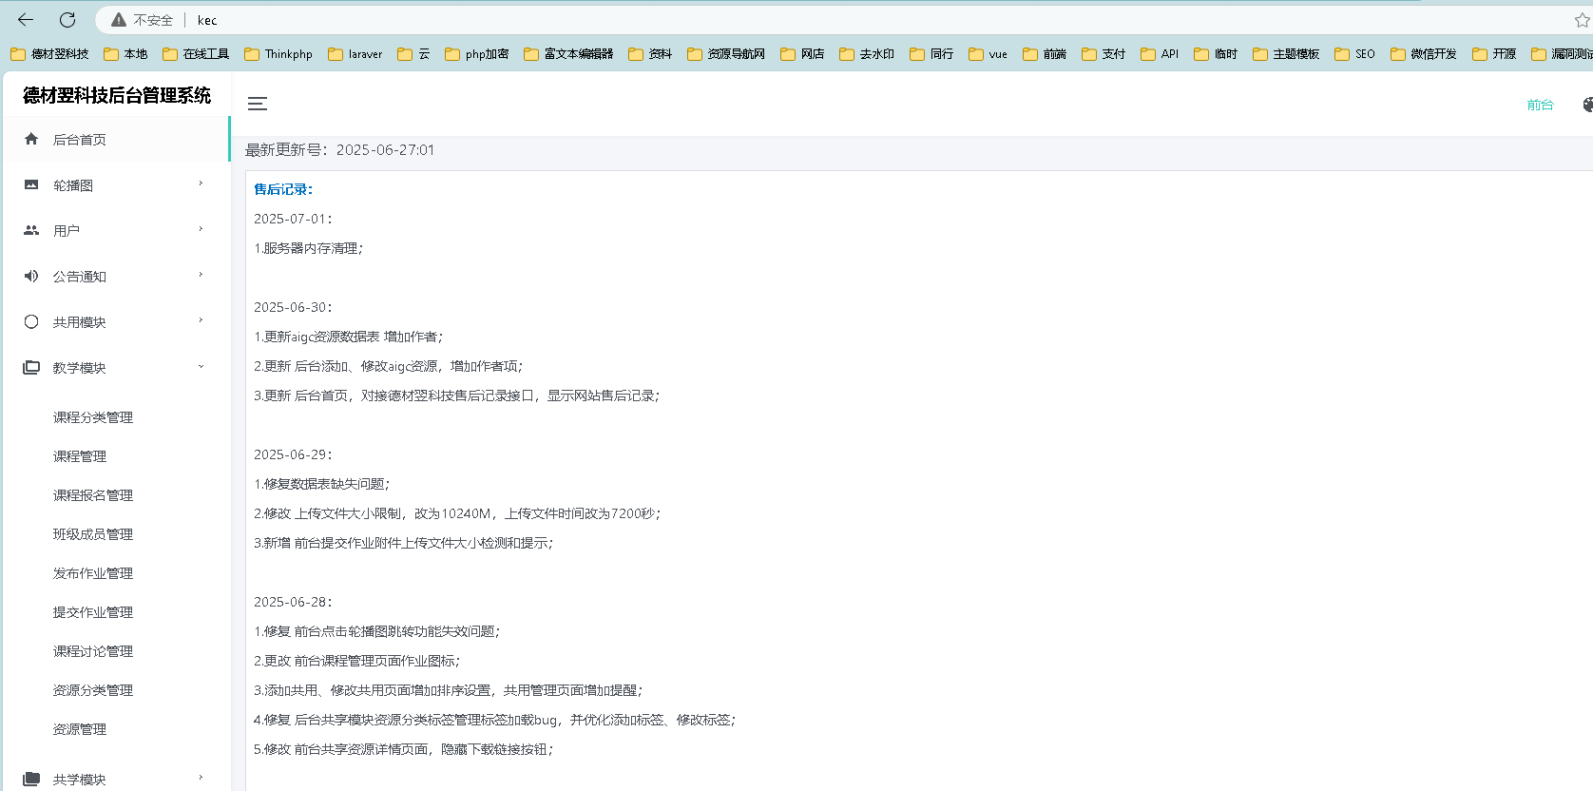
Task: Select 发布作业管理 menu item
Action: point(93,573)
